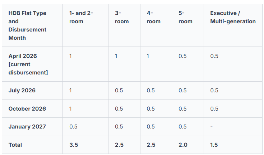
Task: Select the 'Executive / Multi-generation' header
Action: tap(233, 17)
